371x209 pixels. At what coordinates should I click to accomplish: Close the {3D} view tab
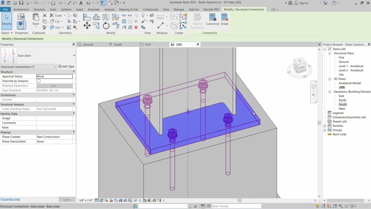(198, 44)
